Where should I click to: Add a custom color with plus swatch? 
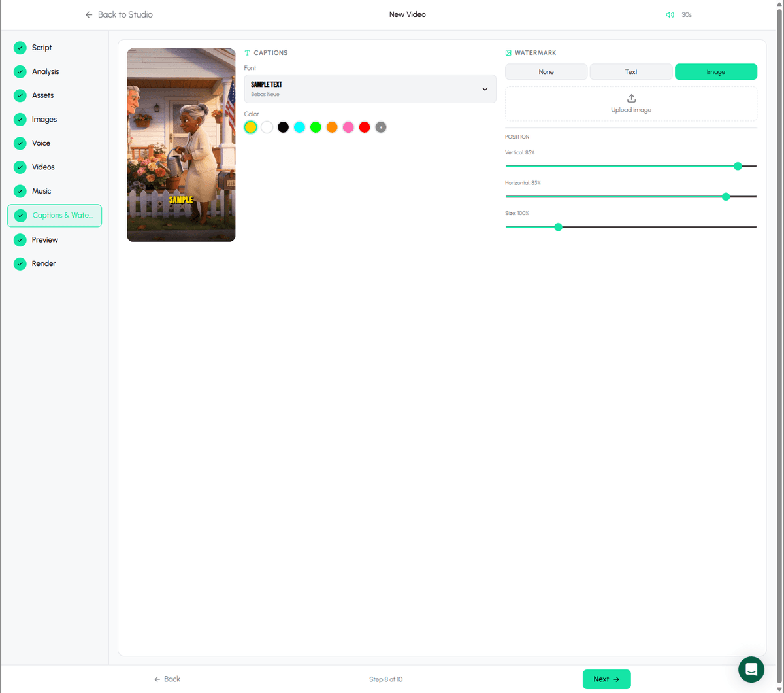click(381, 127)
